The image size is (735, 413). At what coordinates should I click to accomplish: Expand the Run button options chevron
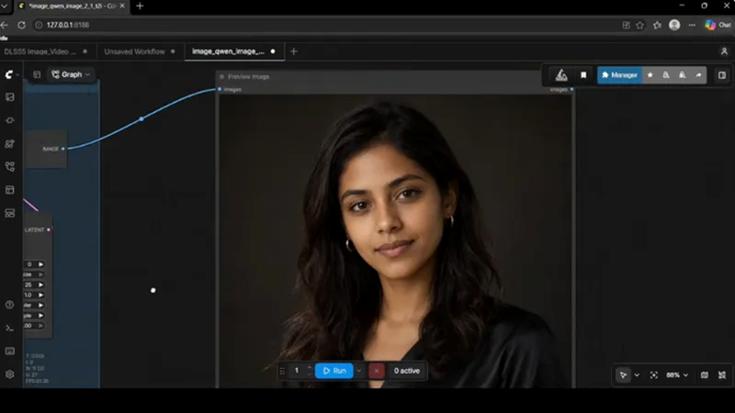pos(359,371)
